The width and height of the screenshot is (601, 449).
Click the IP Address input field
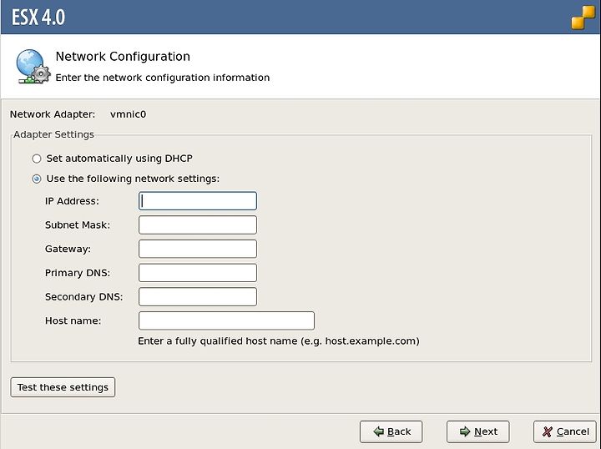click(198, 201)
